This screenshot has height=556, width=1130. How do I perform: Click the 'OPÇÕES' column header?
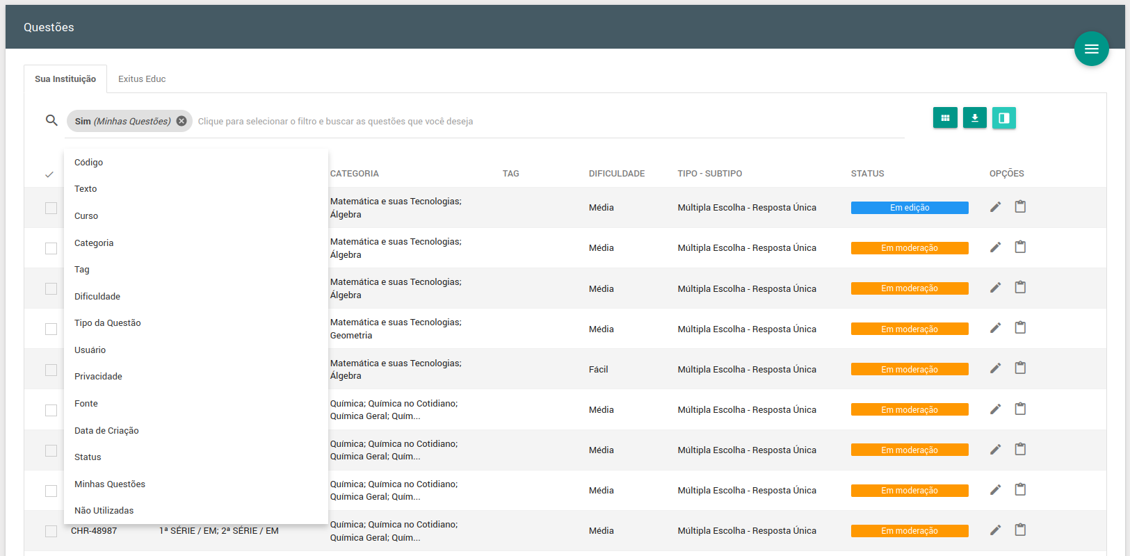tap(1007, 174)
